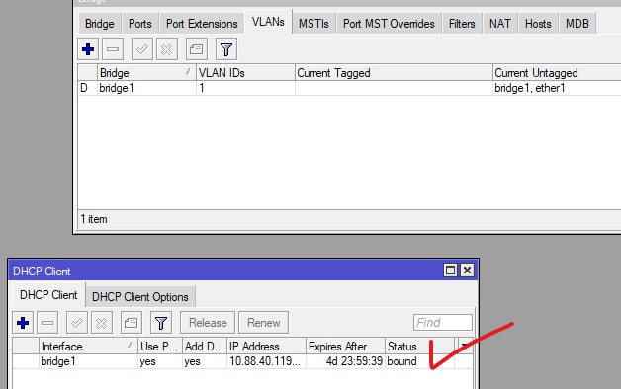The height and width of the screenshot is (389, 621).
Task: Disable selected VLAN entry with X icon
Action: pyautogui.click(x=167, y=49)
